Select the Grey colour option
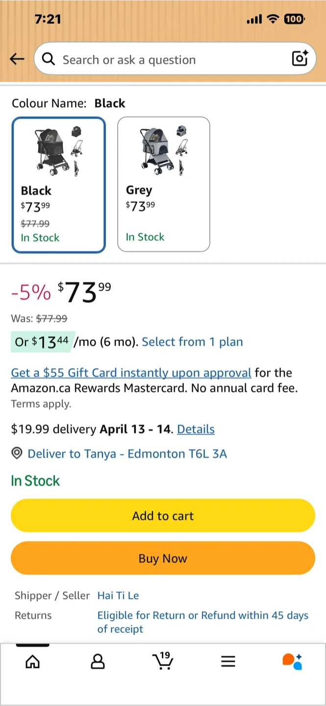 coord(164,184)
